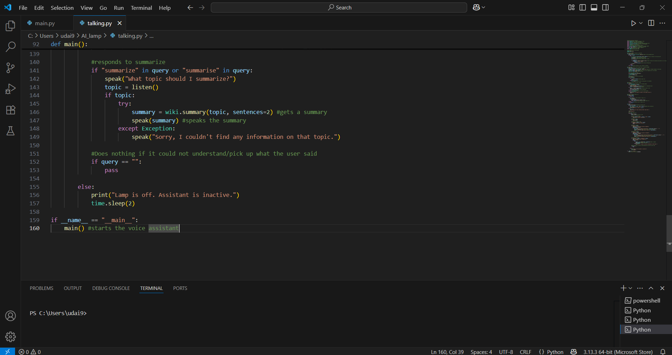Toggle the secondary side bar

pos(605,7)
